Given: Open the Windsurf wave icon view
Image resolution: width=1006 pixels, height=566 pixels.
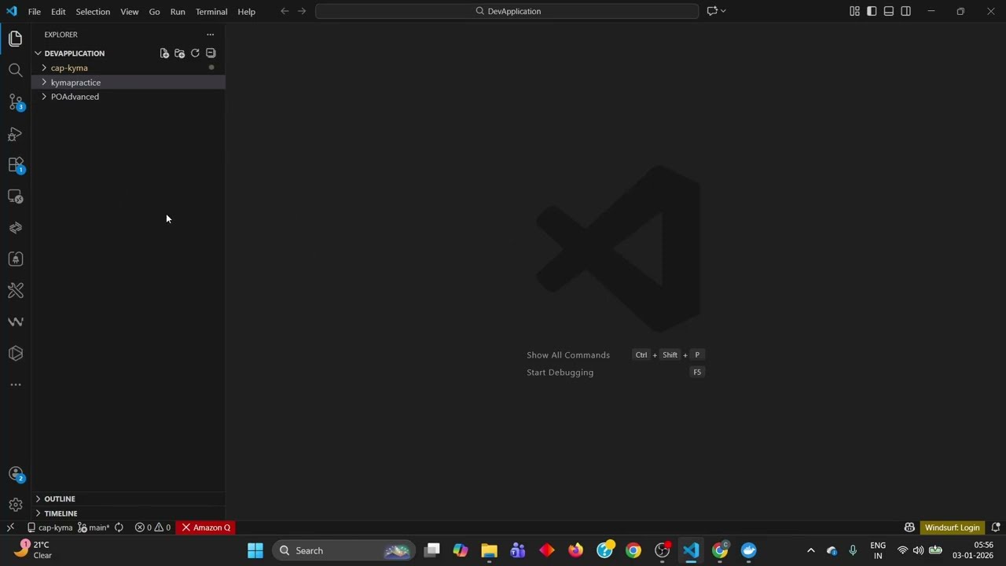Looking at the screenshot, I should point(15,322).
